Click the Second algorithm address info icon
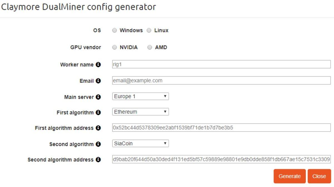334x187 pixels. pyautogui.click(x=98, y=159)
